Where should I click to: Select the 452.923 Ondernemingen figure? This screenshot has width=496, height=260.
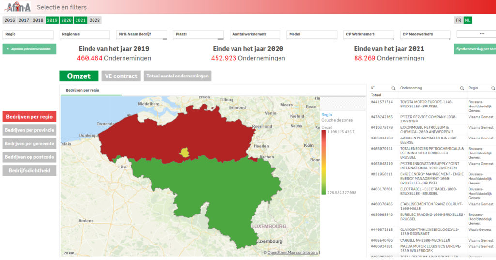tap(248, 58)
